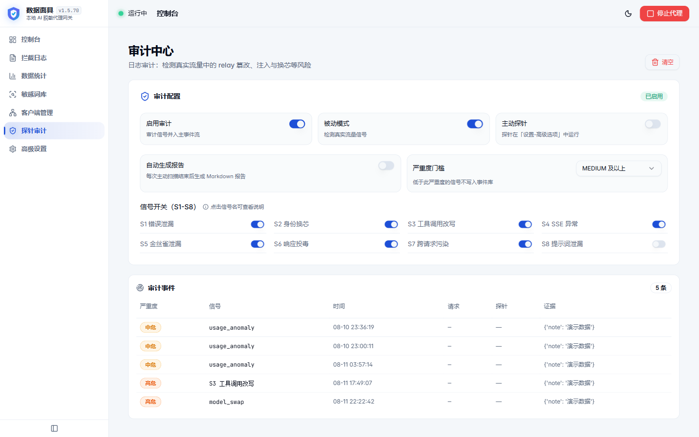The height and width of the screenshot is (437, 699).
Task: Disable the S3 工具调用改写 signal switch
Action: click(525, 224)
